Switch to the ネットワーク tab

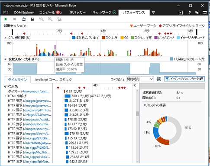pyautogui.click(x=102, y=13)
